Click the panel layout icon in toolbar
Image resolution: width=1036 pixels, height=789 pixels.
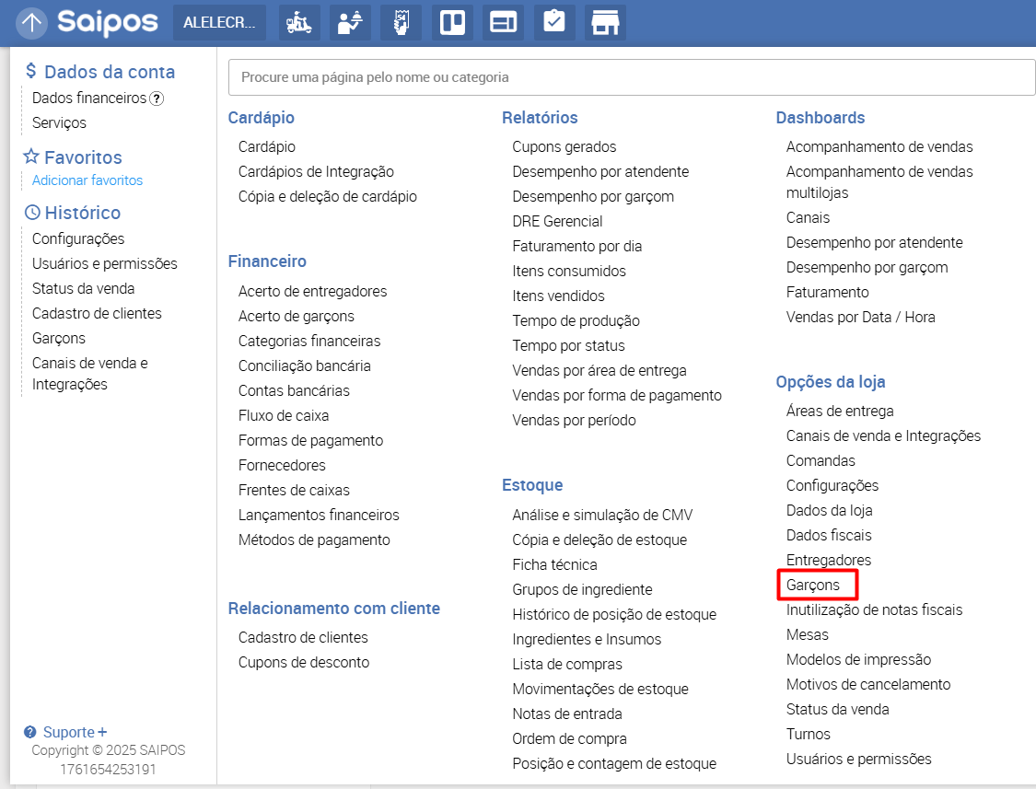pos(503,23)
